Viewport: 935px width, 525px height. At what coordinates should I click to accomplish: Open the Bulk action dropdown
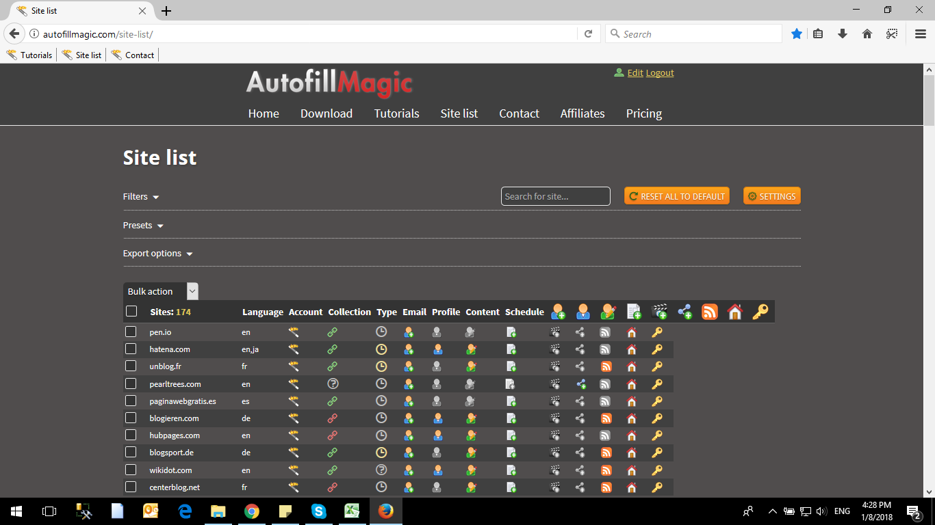click(x=161, y=291)
